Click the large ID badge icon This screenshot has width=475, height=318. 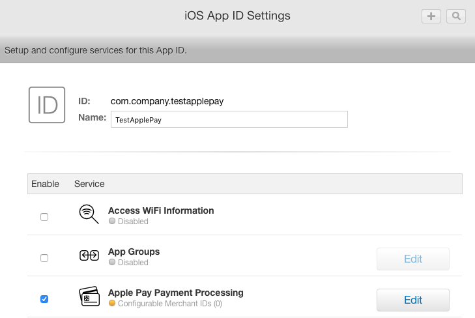click(47, 105)
